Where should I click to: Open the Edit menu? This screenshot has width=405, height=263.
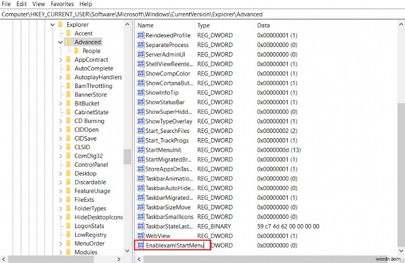pos(22,4)
